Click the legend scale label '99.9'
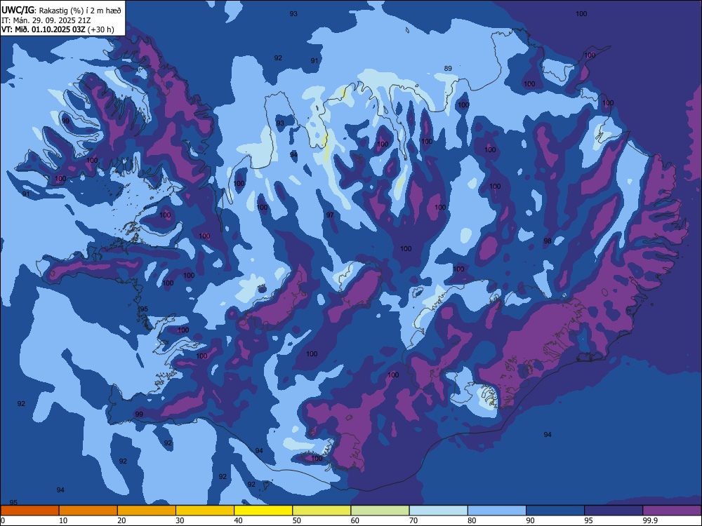Viewport: 702px width, 526px height. click(x=649, y=520)
